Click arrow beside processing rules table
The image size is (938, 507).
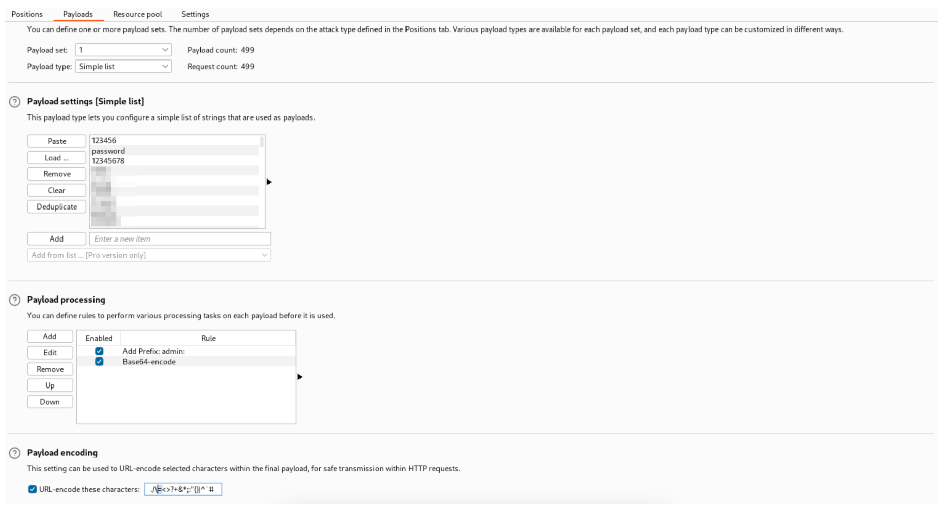(300, 377)
